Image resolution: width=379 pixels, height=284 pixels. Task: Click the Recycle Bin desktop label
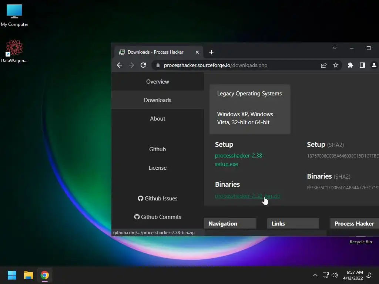pyautogui.click(x=360, y=242)
